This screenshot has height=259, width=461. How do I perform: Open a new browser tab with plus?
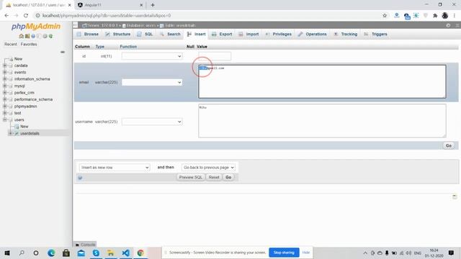tap(153, 5)
